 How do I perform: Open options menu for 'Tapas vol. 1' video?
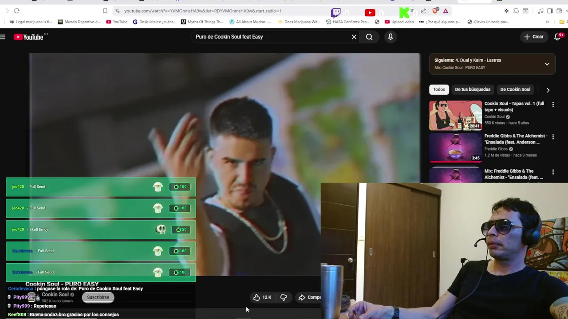pyautogui.click(x=553, y=105)
